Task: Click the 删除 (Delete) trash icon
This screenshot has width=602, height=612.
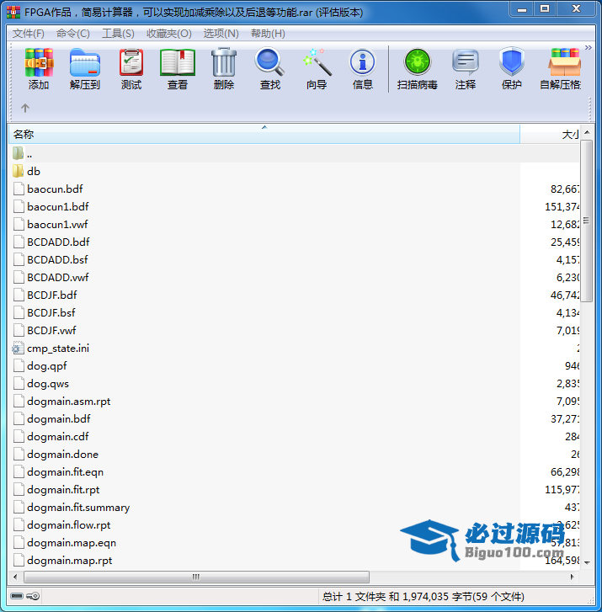Action: (x=224, y=62)
